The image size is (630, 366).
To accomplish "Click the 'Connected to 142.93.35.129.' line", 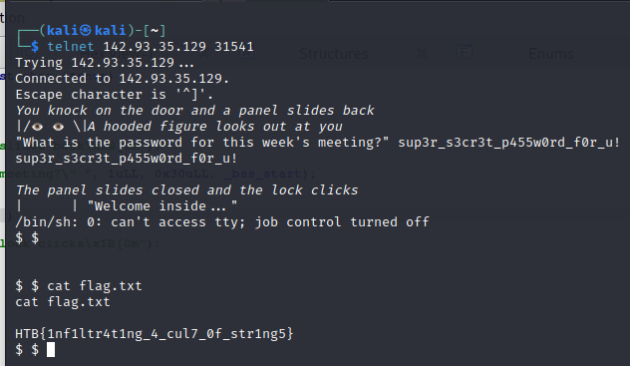I will click(x=123, y=79).
